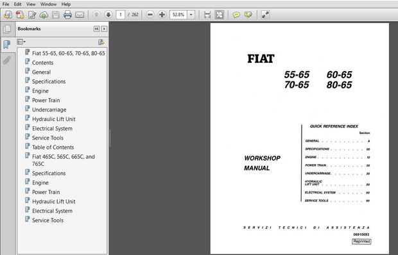Click the fit width scrolling icon
This screenshot has width=398, height=255.
207,15
